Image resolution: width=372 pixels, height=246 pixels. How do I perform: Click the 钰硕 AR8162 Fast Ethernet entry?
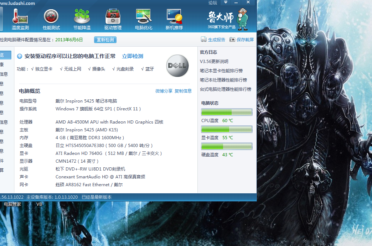point(89,184)
